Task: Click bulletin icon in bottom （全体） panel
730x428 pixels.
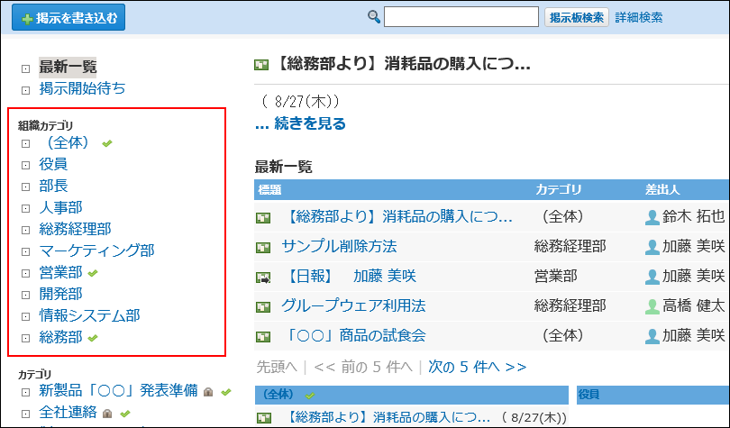Action: 263,418
